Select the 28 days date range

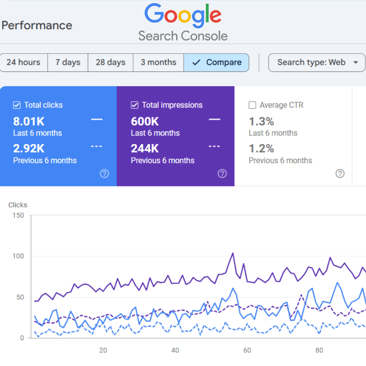[110, 63]
